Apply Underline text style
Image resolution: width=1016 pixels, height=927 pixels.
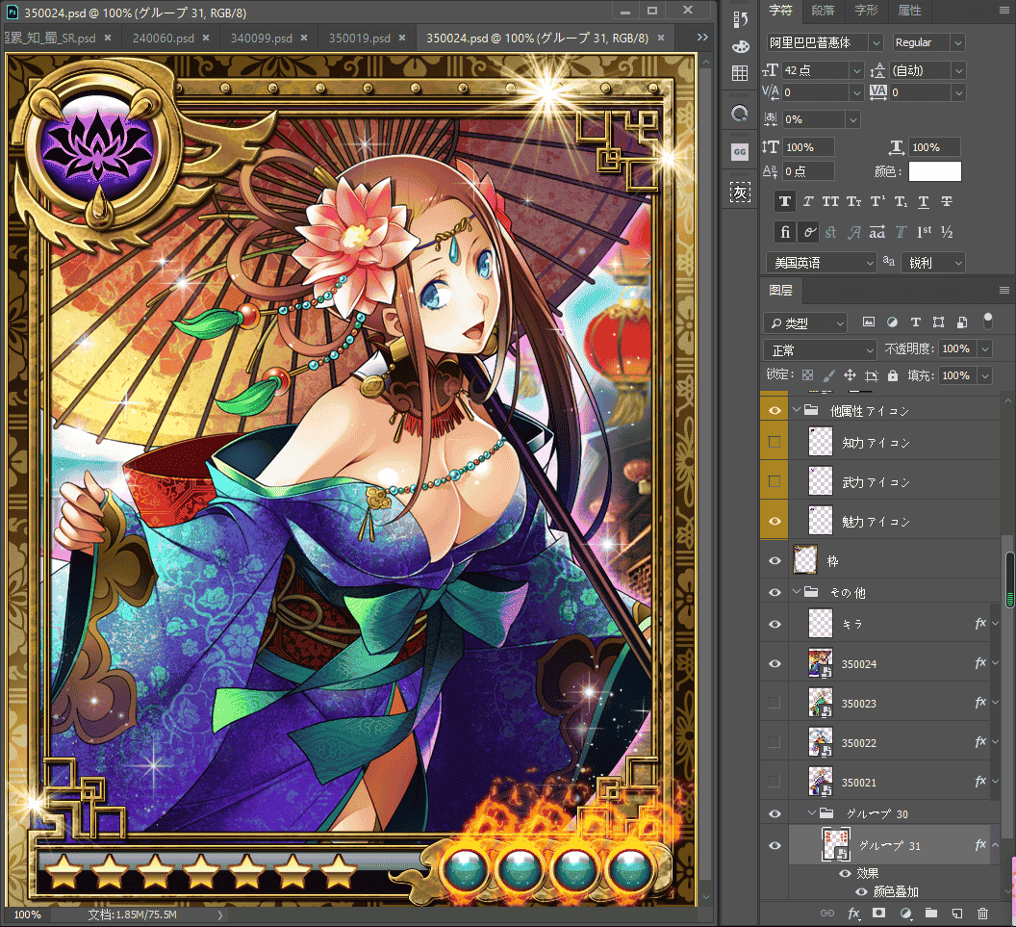(x=924, y=201)
